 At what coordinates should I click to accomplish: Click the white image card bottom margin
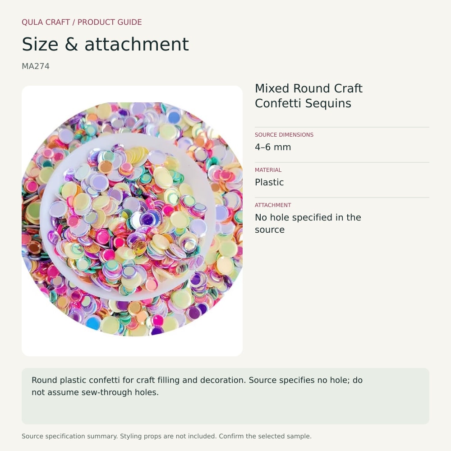(132, 346)
